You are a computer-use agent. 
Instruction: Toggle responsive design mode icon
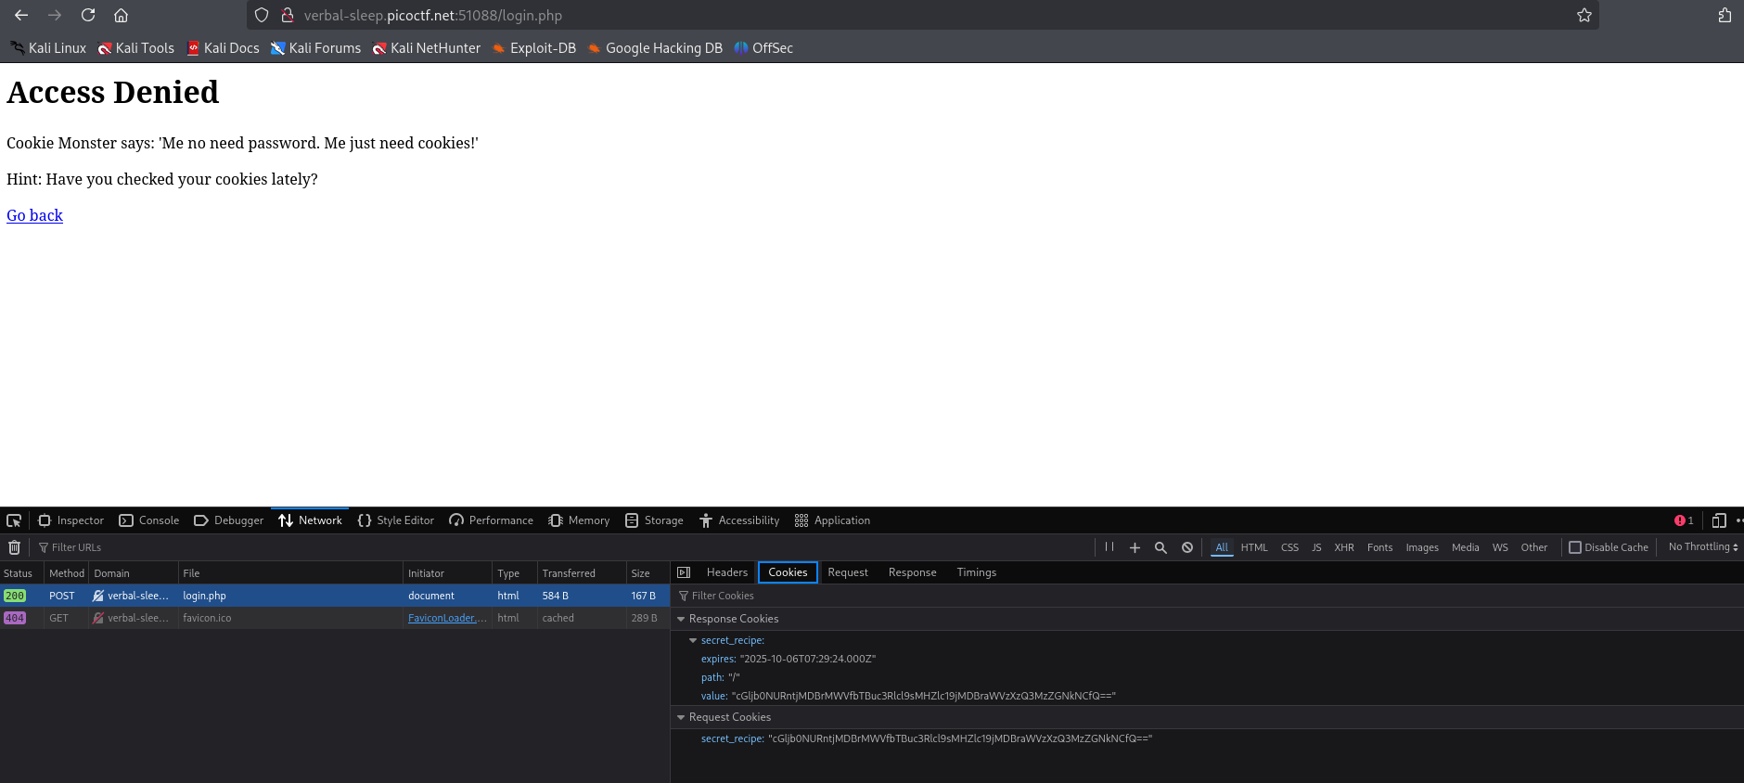tap(1718, 520)
